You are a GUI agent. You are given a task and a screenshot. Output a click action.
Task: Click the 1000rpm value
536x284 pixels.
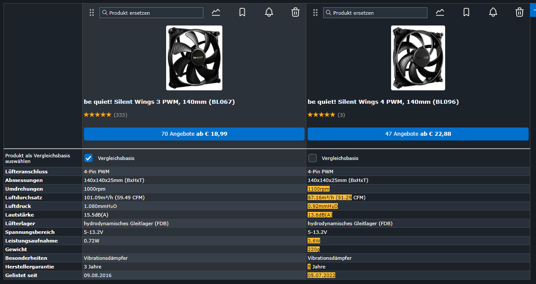click(95, 189)
